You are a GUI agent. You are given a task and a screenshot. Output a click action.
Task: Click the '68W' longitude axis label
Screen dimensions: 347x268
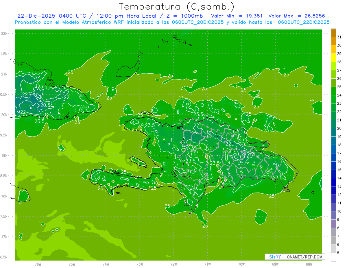click(309, 264)
